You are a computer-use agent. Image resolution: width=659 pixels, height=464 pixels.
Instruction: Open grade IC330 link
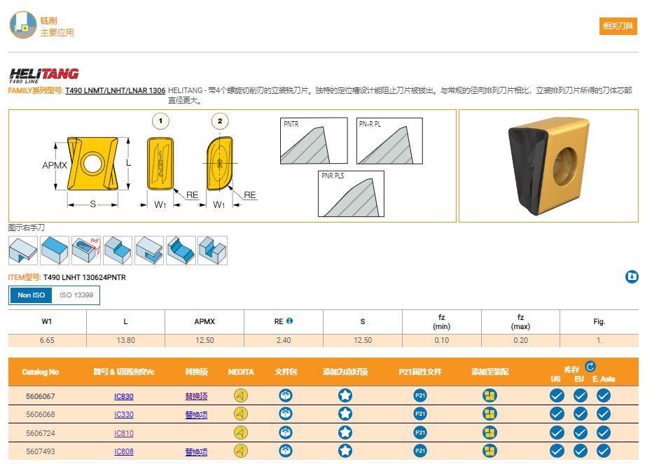[123, 414]
